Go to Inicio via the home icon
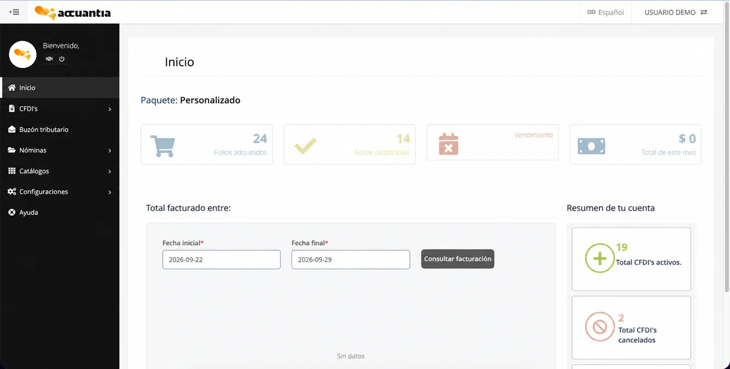This screenshot has width=730, height=369. click(x=11, y=87)
